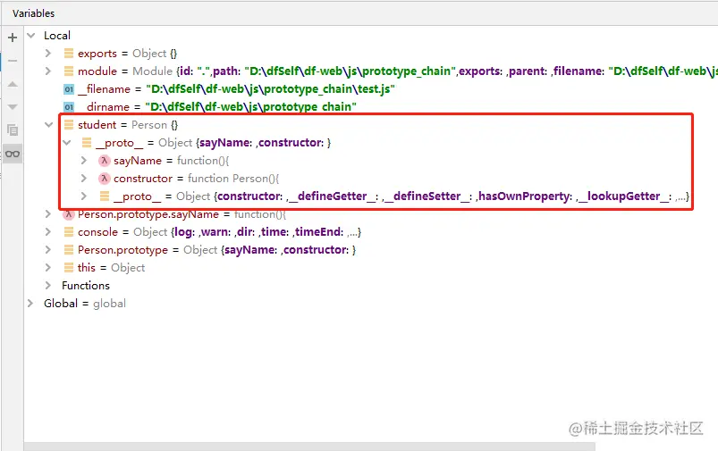Click the Remove Watch minus icon
Viewport: 718px width, 451px height.
click(x=13, y=61)
